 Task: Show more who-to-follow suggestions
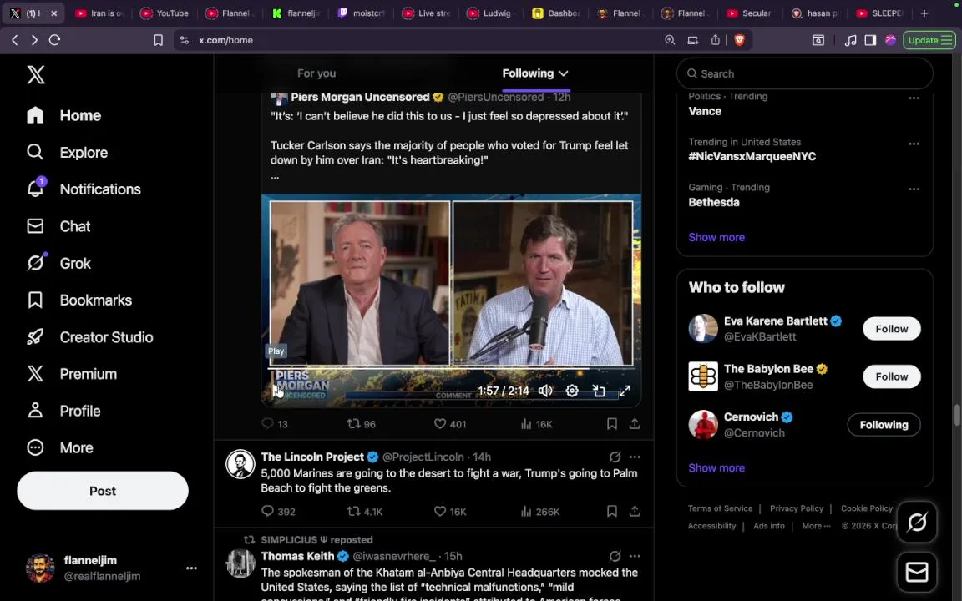pos(716,468)
